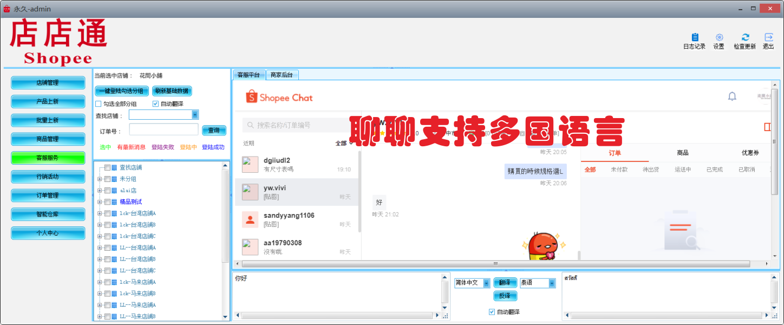Click the 一键登陆勾选分组 button
This screenshot has height=325, width=784.
(x=122, y=91)
